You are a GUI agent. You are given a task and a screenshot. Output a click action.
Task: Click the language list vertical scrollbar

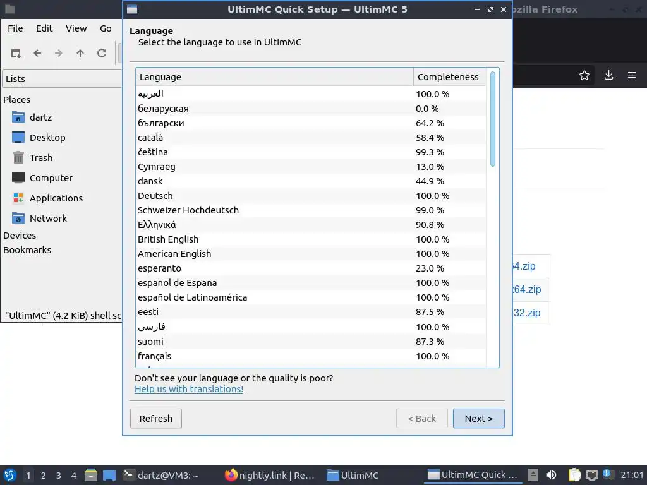click(x=493, y=119)
